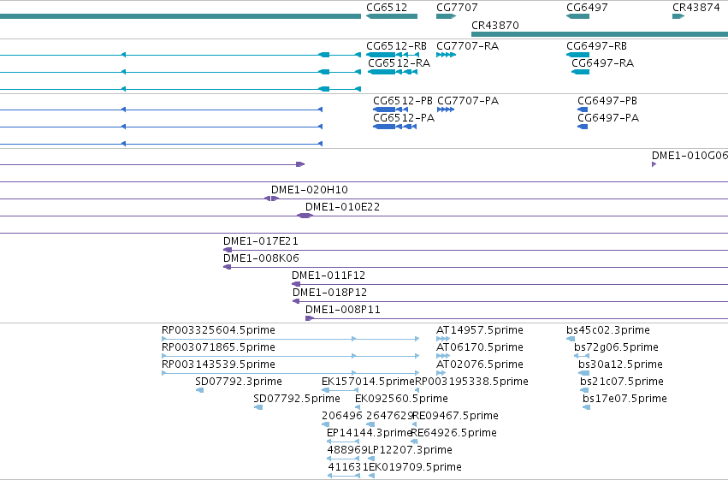Select EST SD07792.3prime
This screenshot has width=728, height=480.
click(x=239, y=382)
